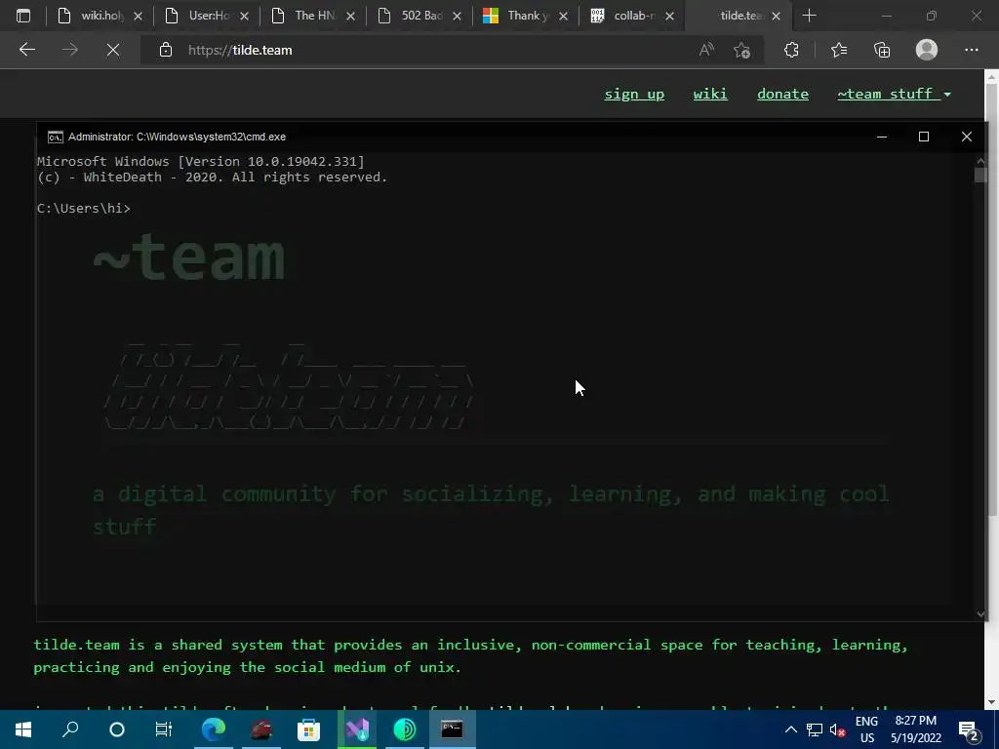Stop loading the tilde.team page

[x=113, y=50]
